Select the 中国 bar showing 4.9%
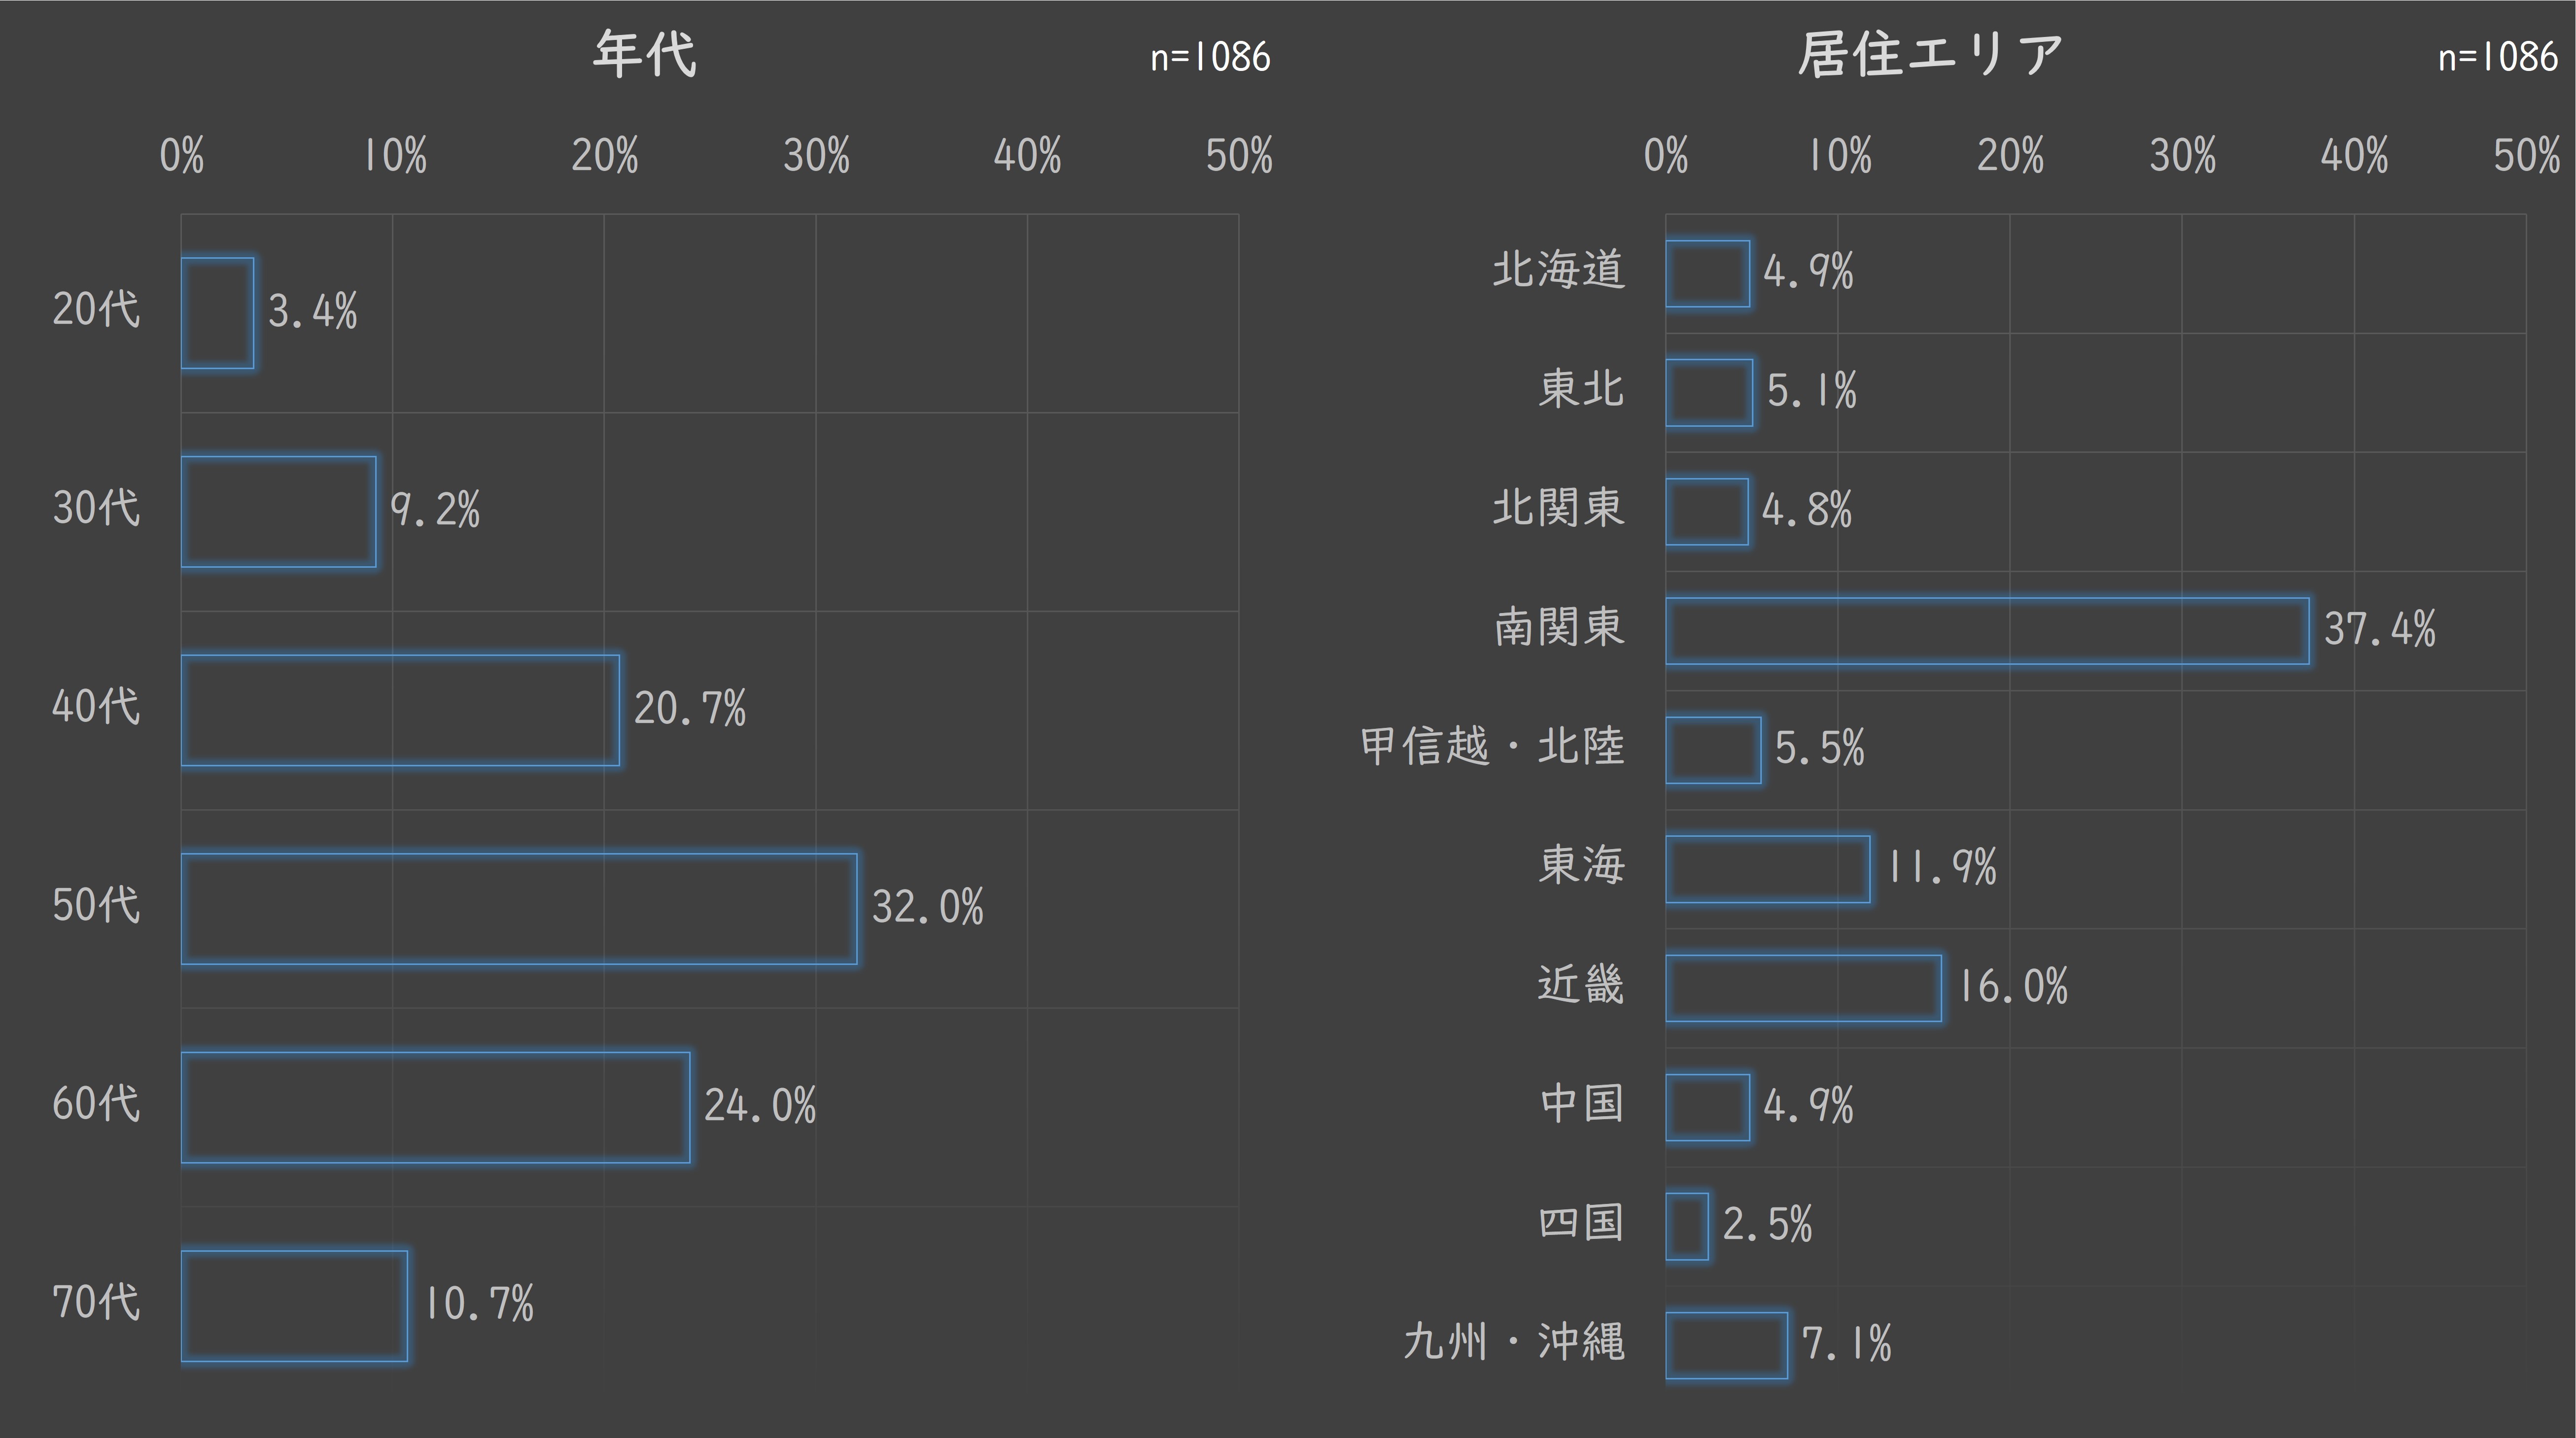The width and height of the screenshot is (2576, 1438). (1707, 1107)
